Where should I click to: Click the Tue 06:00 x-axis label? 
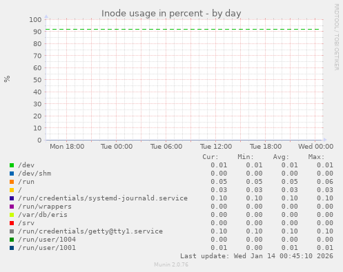[166, 147]
